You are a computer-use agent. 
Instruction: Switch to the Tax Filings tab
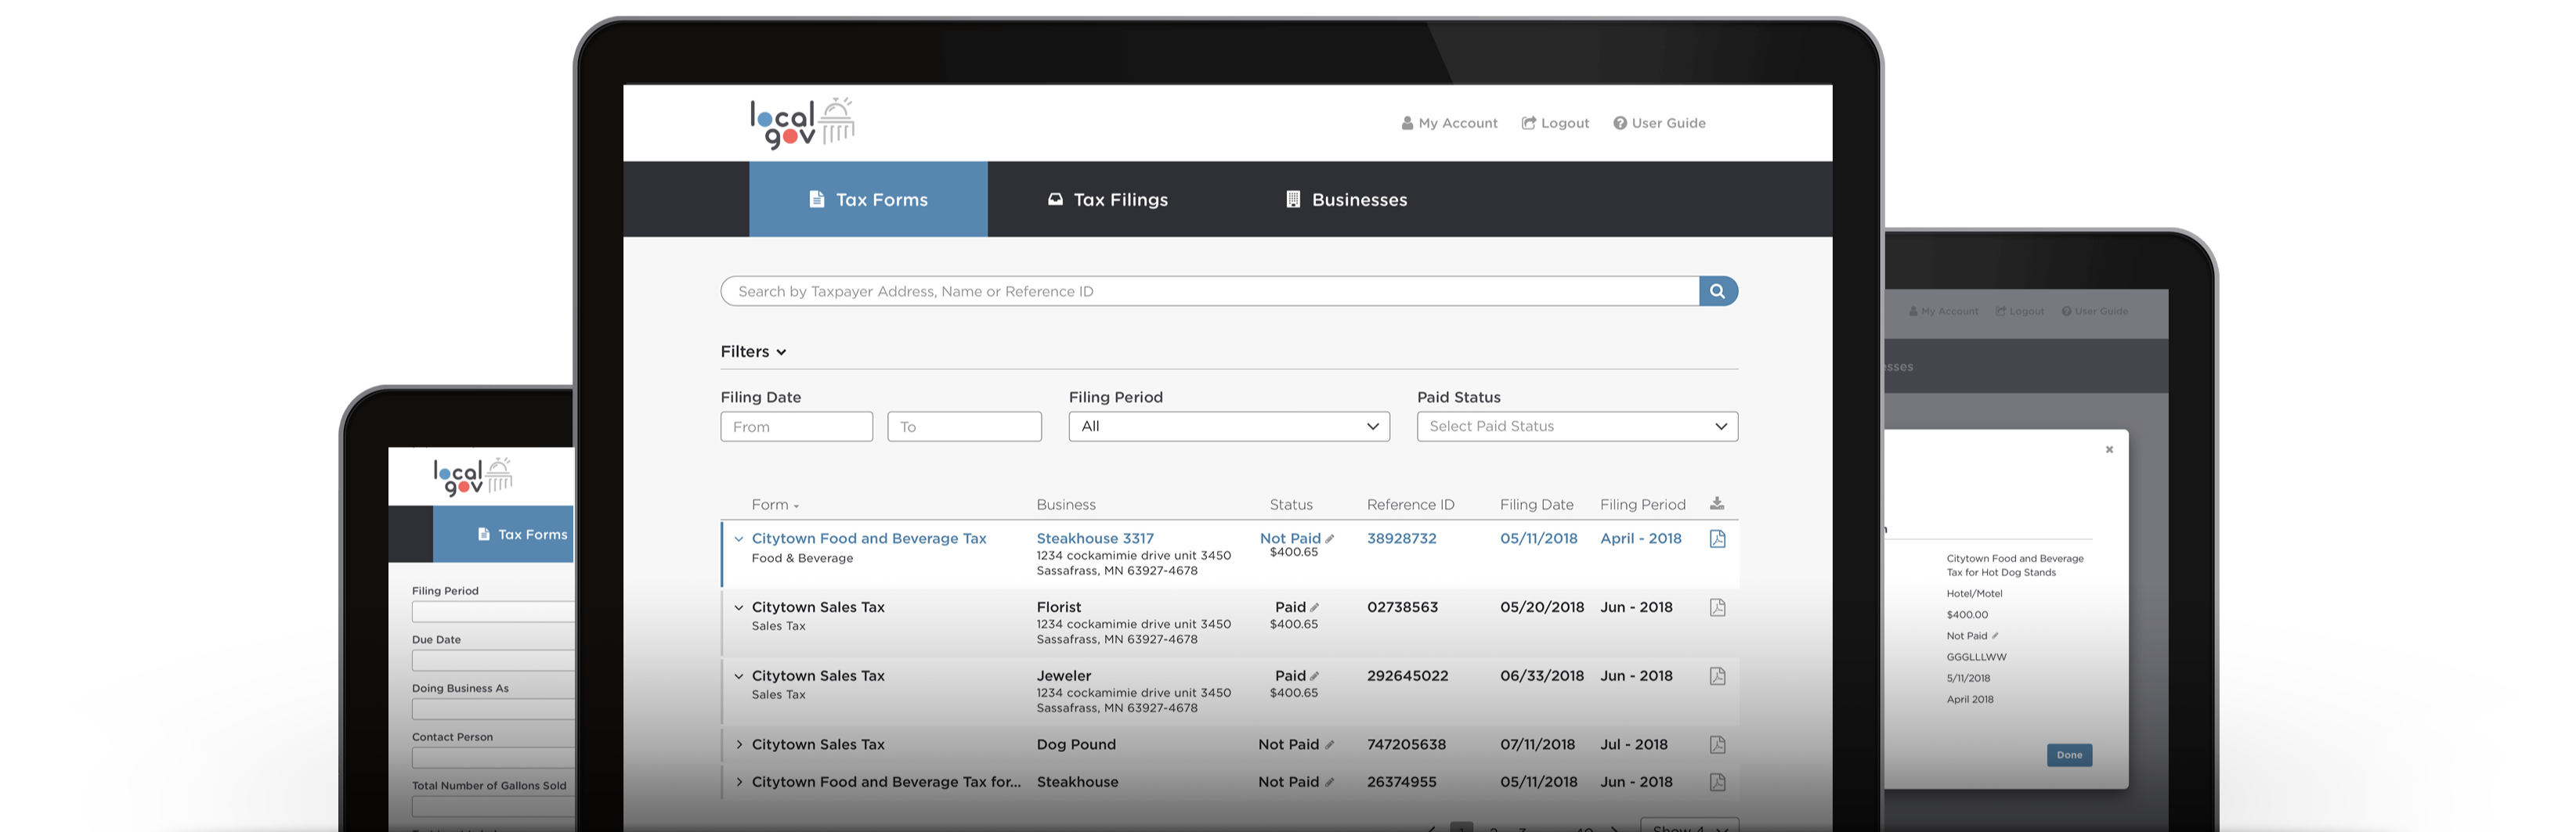coord(1107,200)
